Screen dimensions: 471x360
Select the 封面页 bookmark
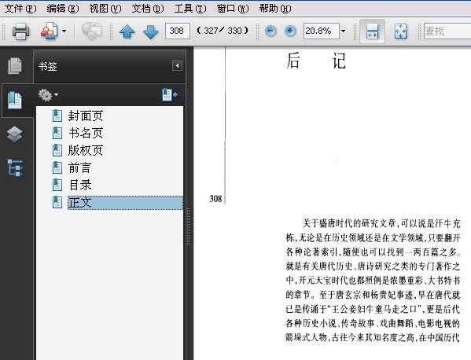click(x=86, y=116)
